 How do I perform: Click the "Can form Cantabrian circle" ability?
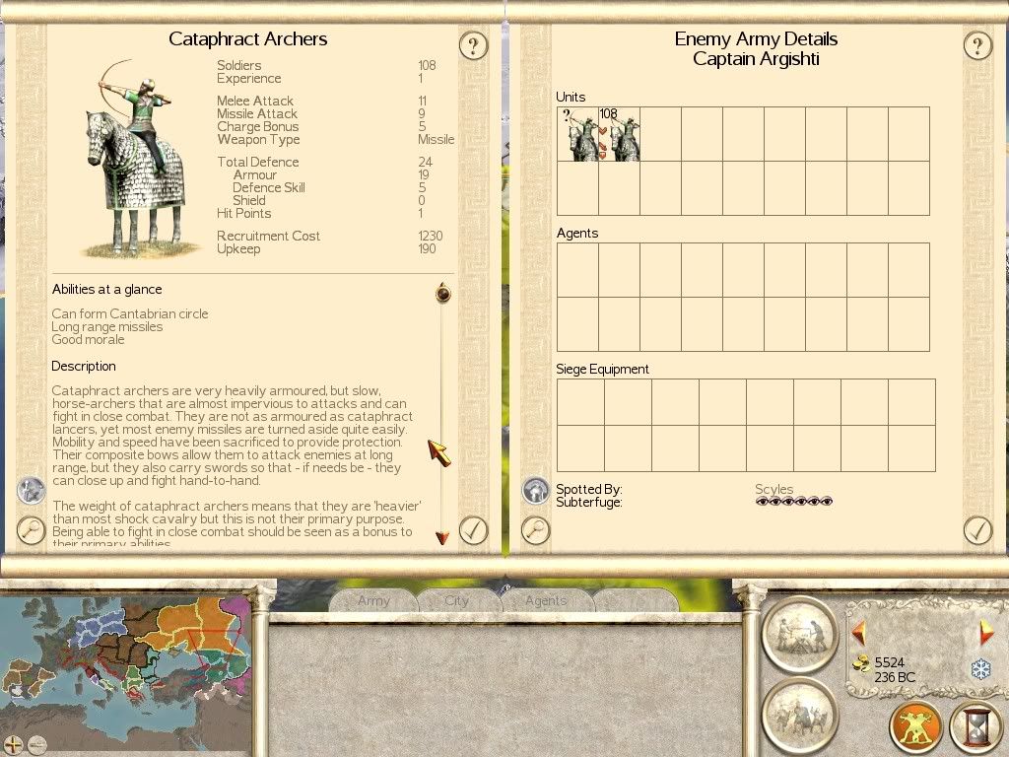pyautogui.click(x=130, y=313)
